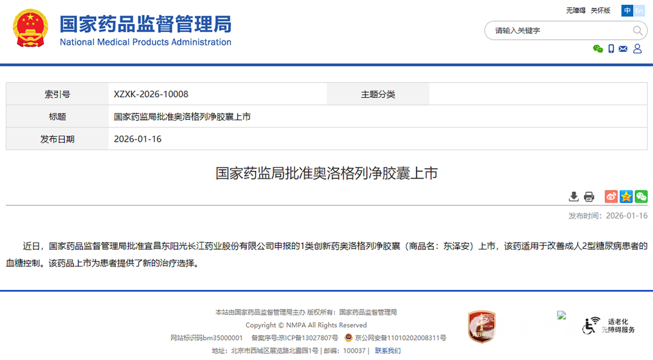653x360 pixels.
Task: Click the NMPA national emblem logo
Action: click(30, 28)
